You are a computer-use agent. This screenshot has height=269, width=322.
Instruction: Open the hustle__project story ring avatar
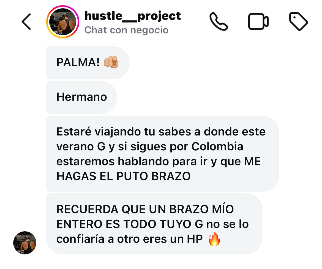click(63, 21)
